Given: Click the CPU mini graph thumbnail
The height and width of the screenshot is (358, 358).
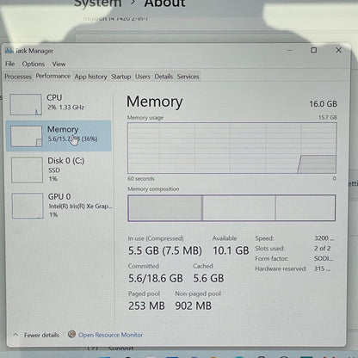Looking at the screenshot, I should pyautogui.click(x=26, y=104).
